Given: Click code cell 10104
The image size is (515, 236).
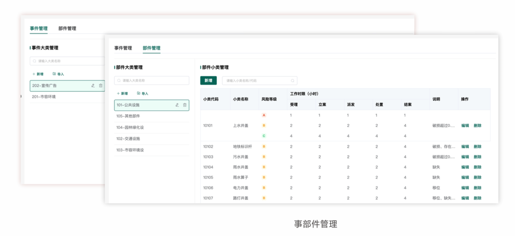Looking at the screenshot, I should 208,167.
